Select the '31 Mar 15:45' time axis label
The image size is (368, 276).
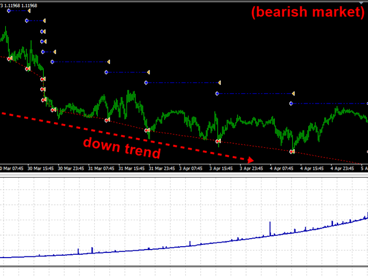pyautogui.click(x=132, y=168)
